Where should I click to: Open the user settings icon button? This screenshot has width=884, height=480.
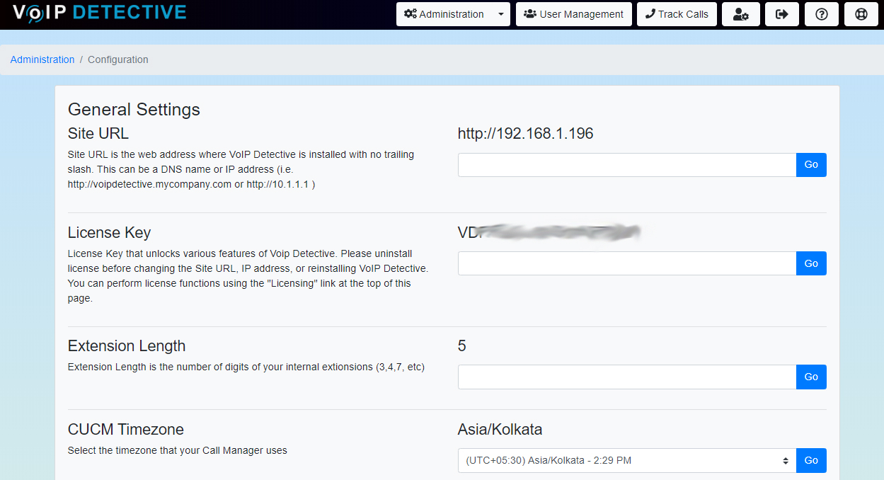click(741, 14)
